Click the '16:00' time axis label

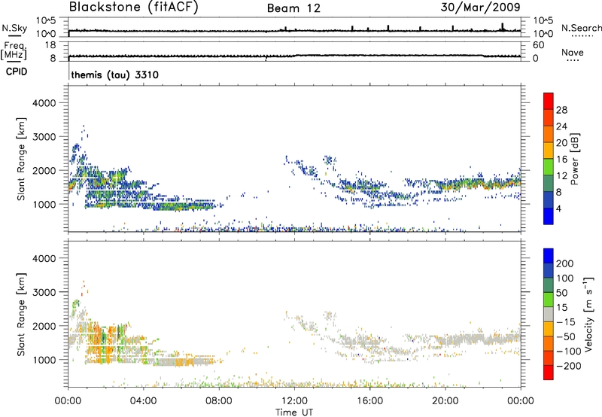[x=369, y=401]
